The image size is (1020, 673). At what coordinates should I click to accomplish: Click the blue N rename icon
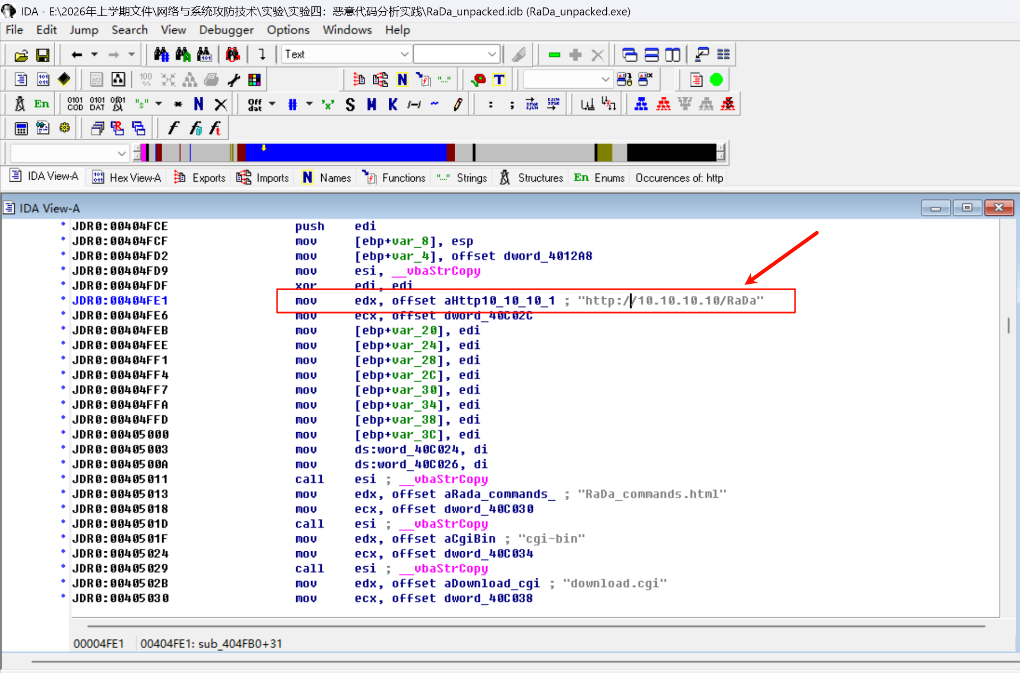coord(198,104)
